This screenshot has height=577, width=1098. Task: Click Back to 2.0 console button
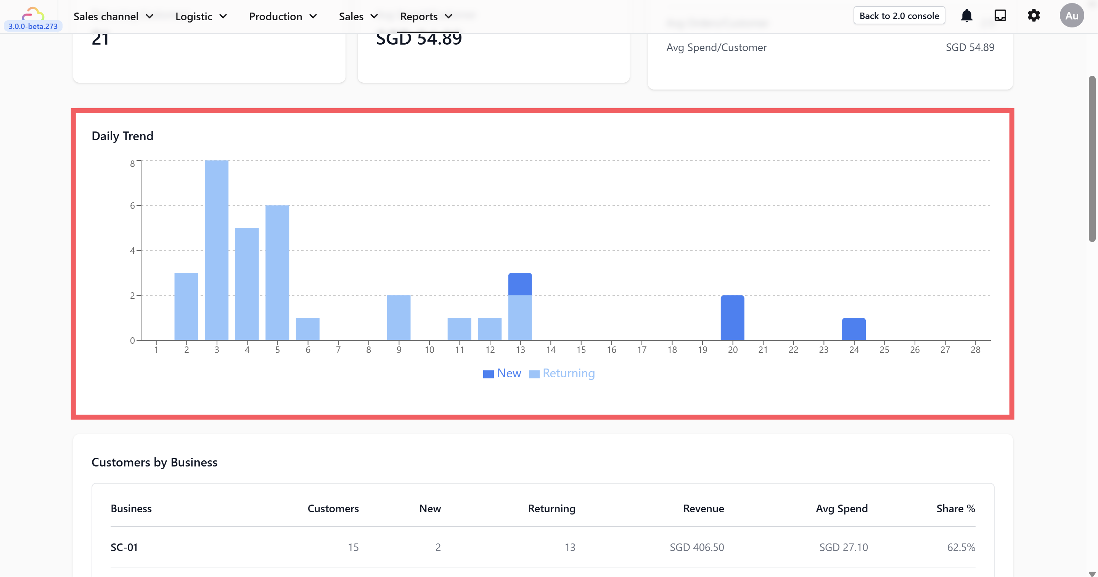point(899,16)
